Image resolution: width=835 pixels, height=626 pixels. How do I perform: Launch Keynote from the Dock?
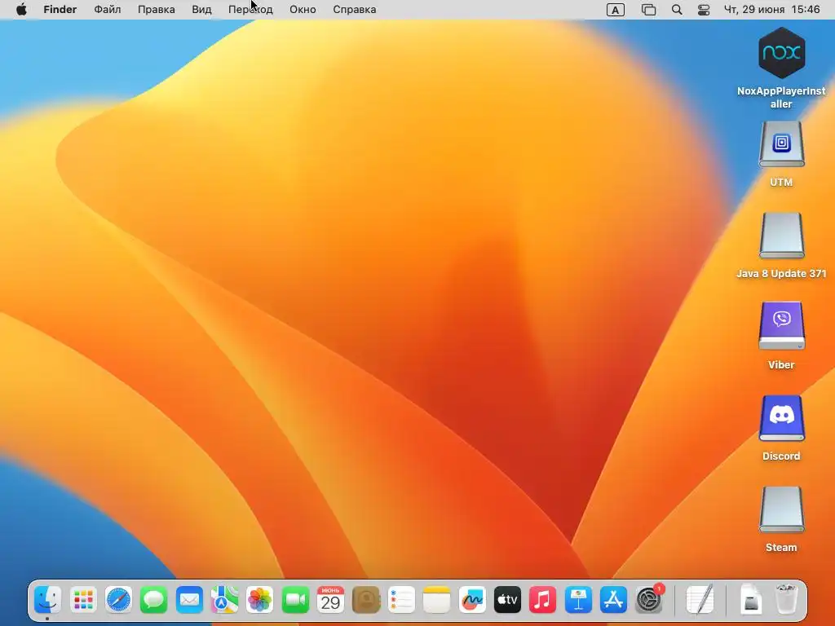click(x=578, y=601)
